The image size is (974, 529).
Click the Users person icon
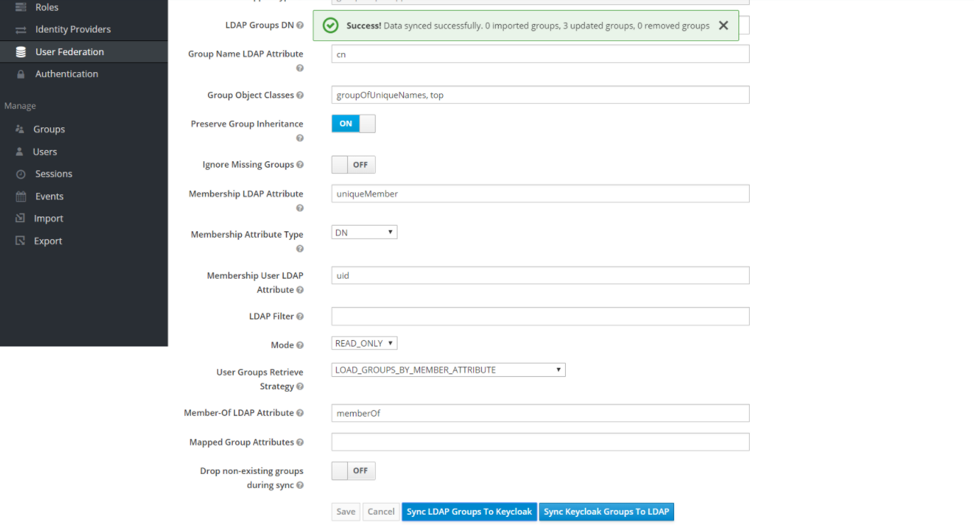(x=20, y=152)
